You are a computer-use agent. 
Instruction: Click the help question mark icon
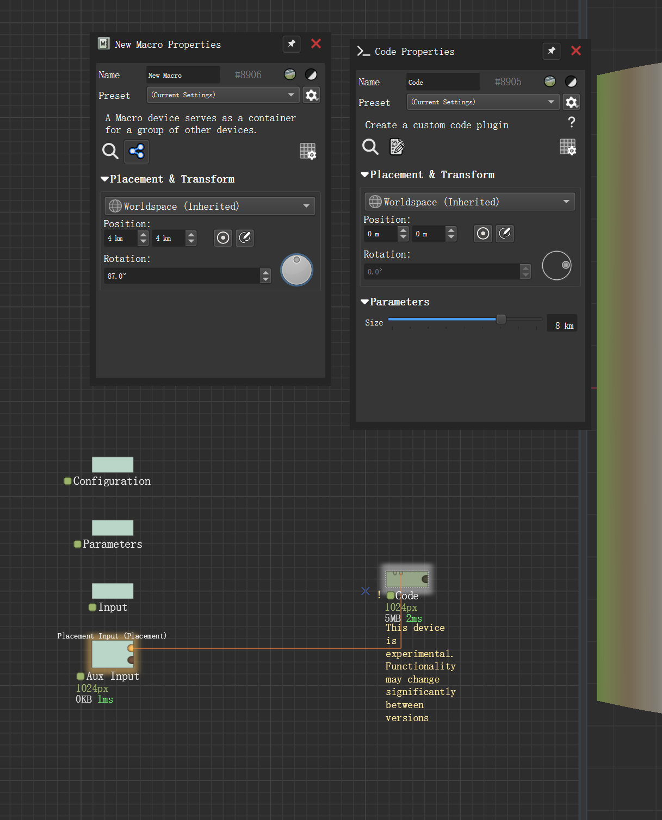coord(571,122)
